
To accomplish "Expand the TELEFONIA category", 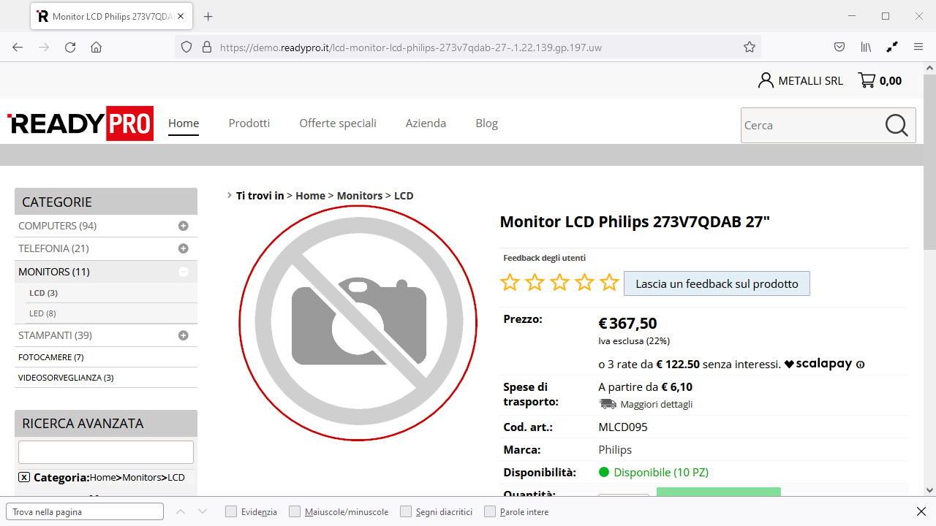I will [184, 248].
